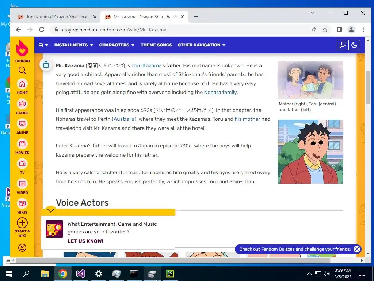The width and height of the screenshot is (374, 281).
Task: Open a new browser tab
Action: [196, 17]
